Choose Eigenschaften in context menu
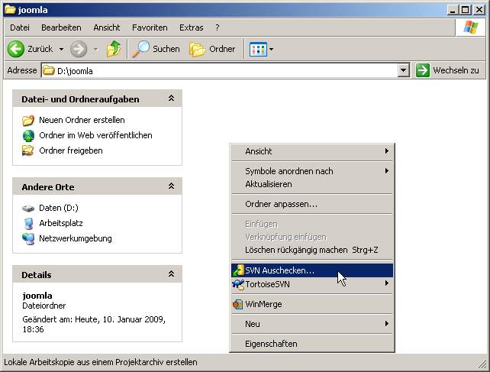The height and width of the screenshot is (372, 490). (x=312, y=344)
